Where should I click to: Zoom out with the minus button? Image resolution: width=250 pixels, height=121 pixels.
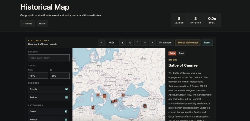coord(101,43)
